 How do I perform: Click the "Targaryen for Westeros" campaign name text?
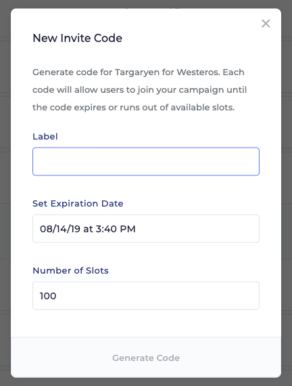tap(167, 72)
